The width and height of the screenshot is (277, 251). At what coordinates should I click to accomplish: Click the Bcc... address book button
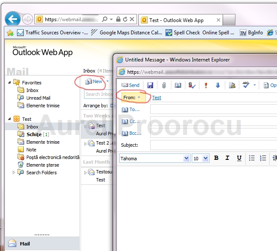(132, 133)
